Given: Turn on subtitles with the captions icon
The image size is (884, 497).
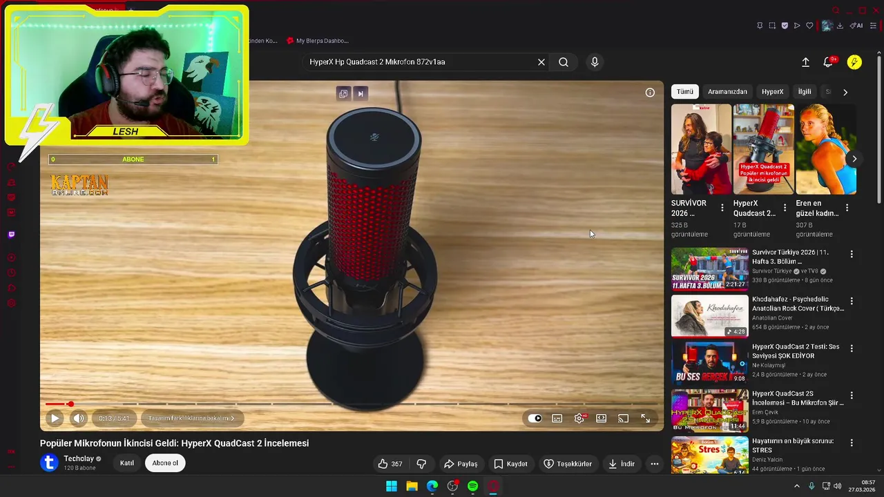Looking at the screenshot, I should tap(557, 418).
